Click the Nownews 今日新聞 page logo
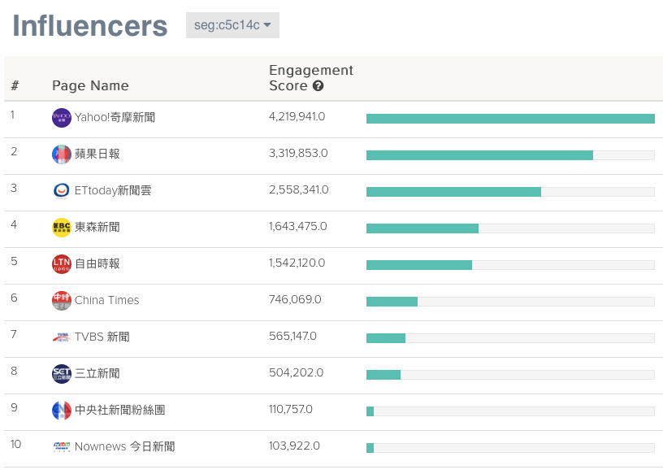The width and height of the screenshot is (663, 474). click(62, 447)
